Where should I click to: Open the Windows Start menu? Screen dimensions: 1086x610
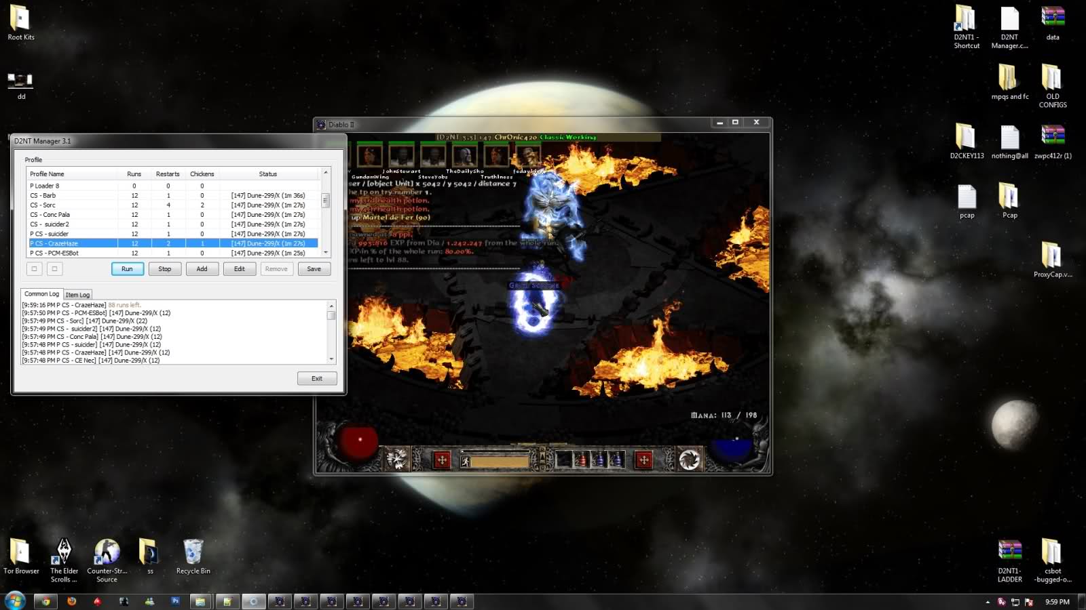[x=15, y=601]
